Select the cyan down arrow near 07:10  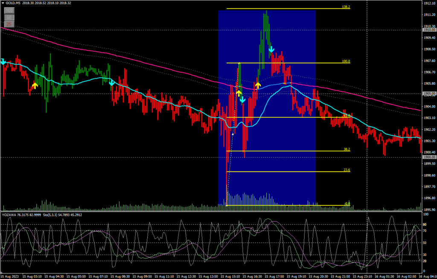tap(111, 82)
